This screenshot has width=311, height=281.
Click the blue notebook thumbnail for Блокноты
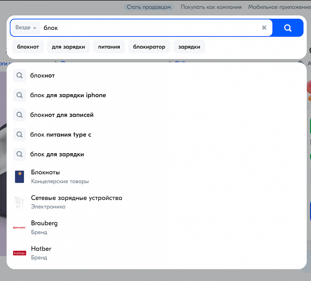(19, 176)
